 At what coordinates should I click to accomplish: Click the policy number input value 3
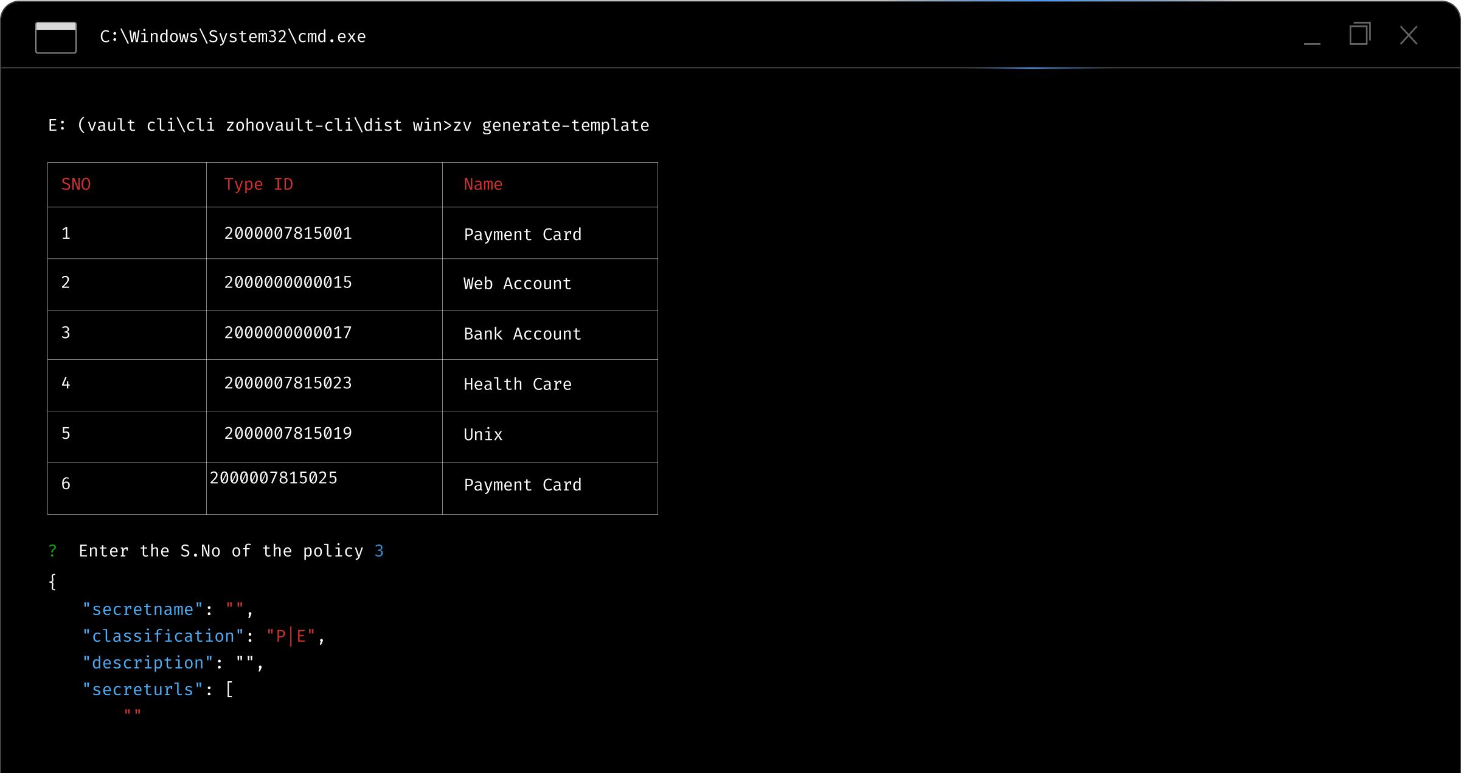point(379,551)
